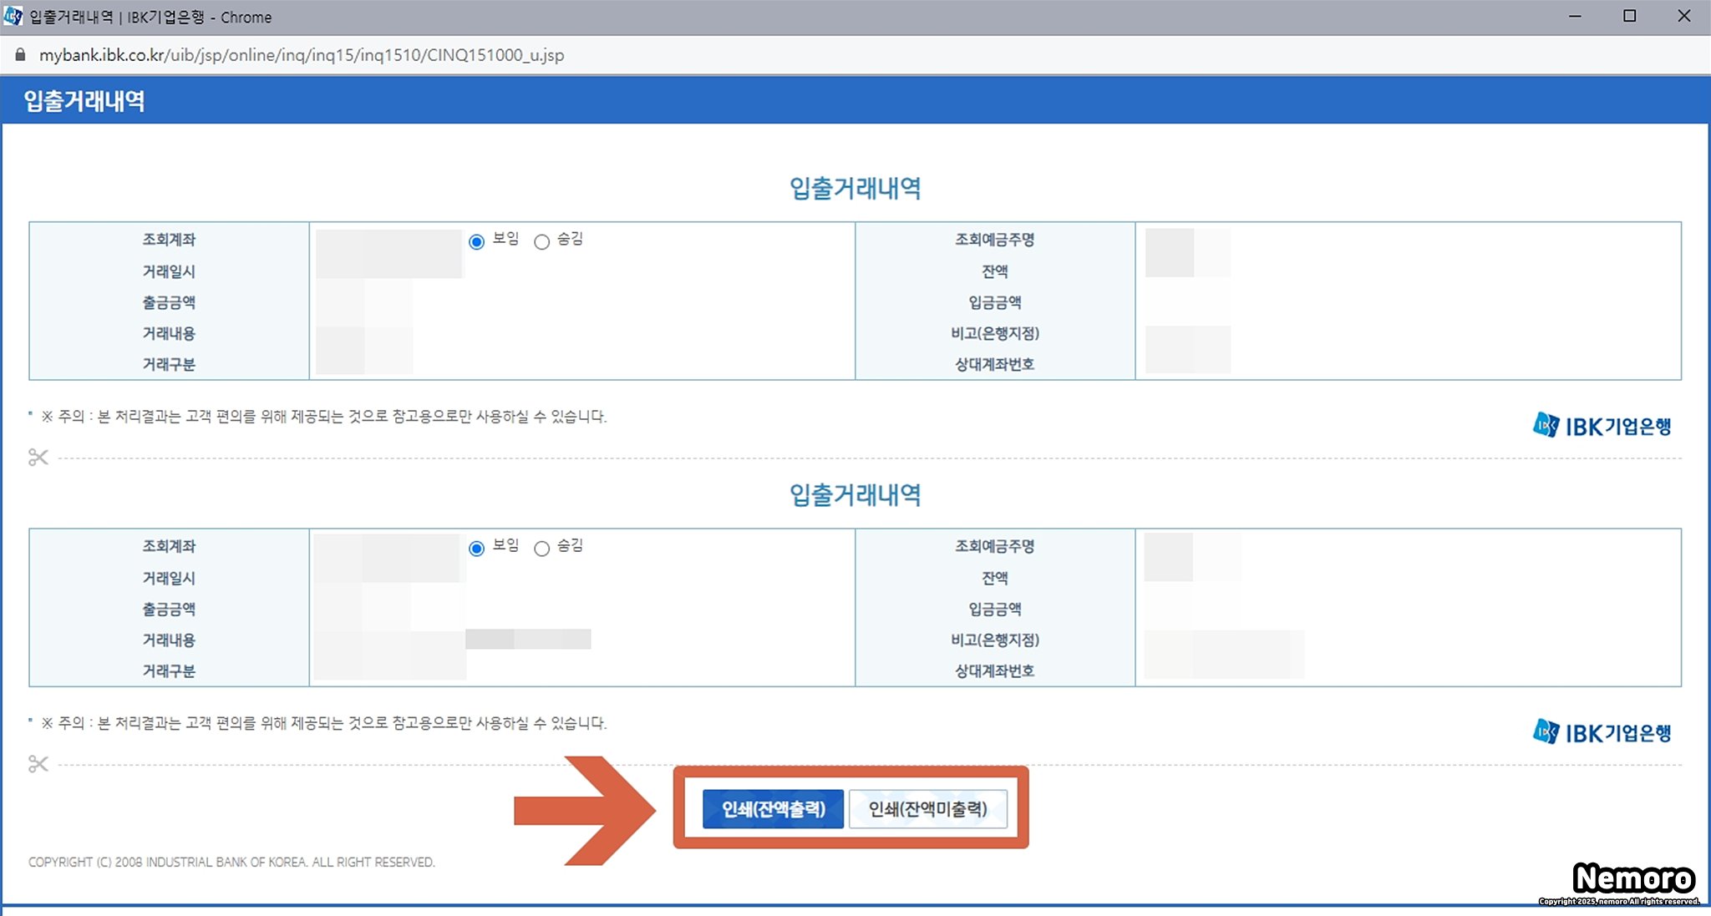This screenshot has width=1711, height=916.
Task: Select 보임 radio in first receipt
Action: tap(476, 242)
